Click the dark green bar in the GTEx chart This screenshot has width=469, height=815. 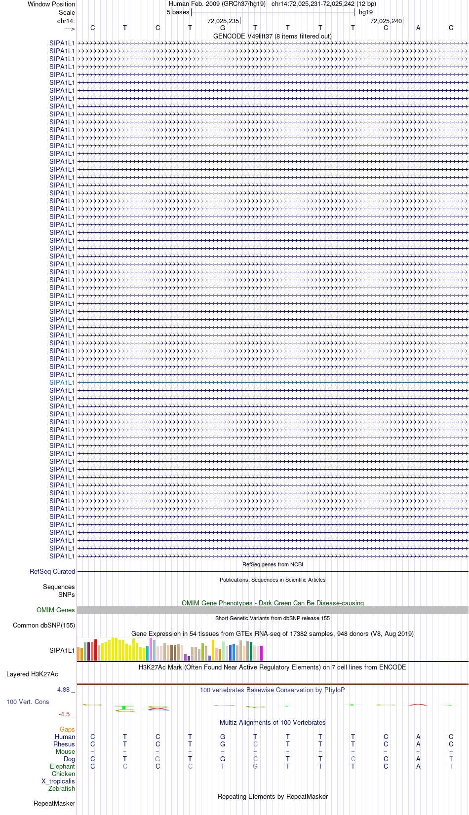pos(251,651)
